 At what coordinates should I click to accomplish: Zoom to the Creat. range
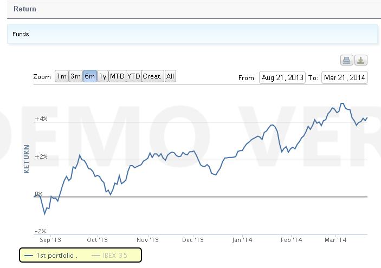152,76
